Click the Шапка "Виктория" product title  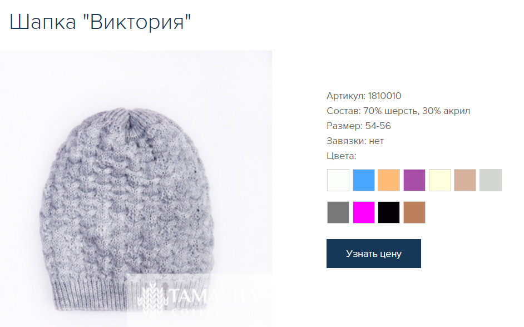pyautogui.click(x=100, y=22)
